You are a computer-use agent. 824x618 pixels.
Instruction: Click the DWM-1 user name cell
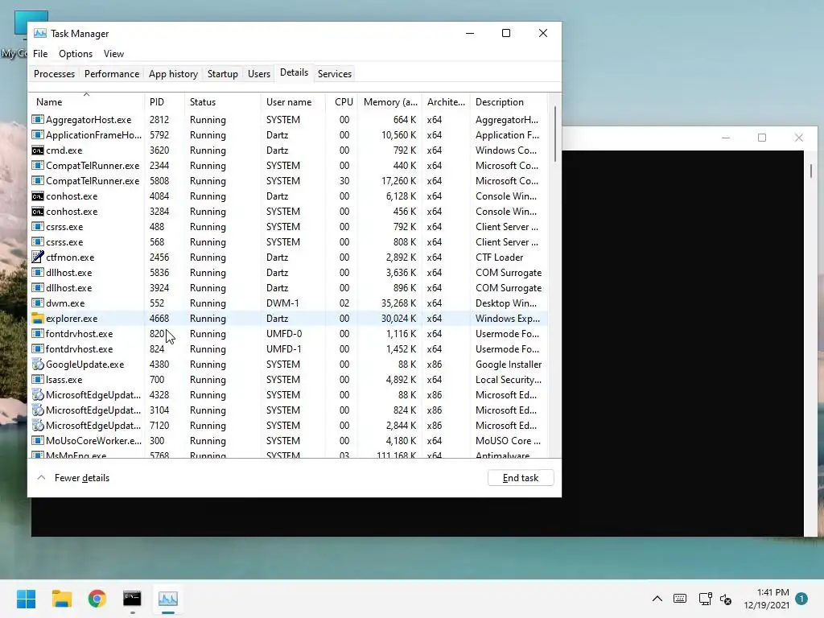(282, 303)
